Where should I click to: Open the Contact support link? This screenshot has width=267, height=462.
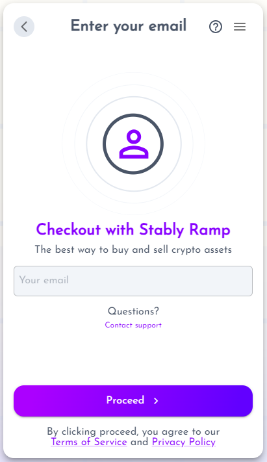pyautogui.click(x=133, y=326)
